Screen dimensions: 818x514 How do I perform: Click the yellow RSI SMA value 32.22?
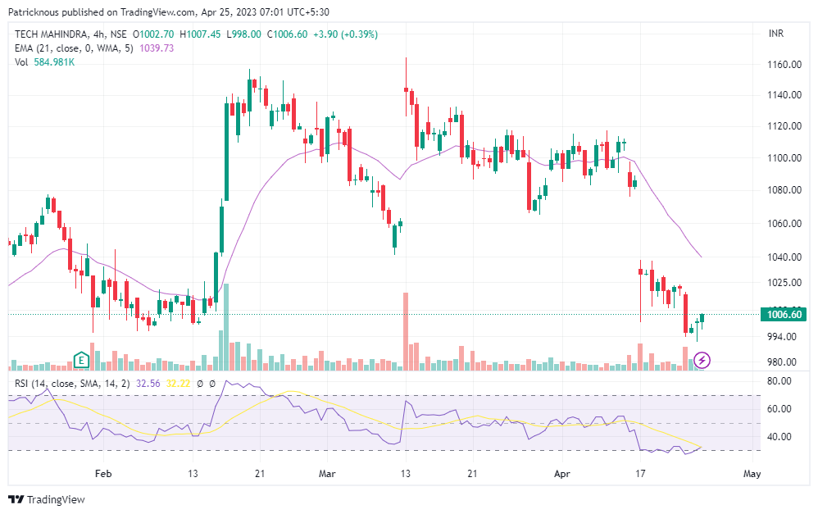tap(179, 384)
